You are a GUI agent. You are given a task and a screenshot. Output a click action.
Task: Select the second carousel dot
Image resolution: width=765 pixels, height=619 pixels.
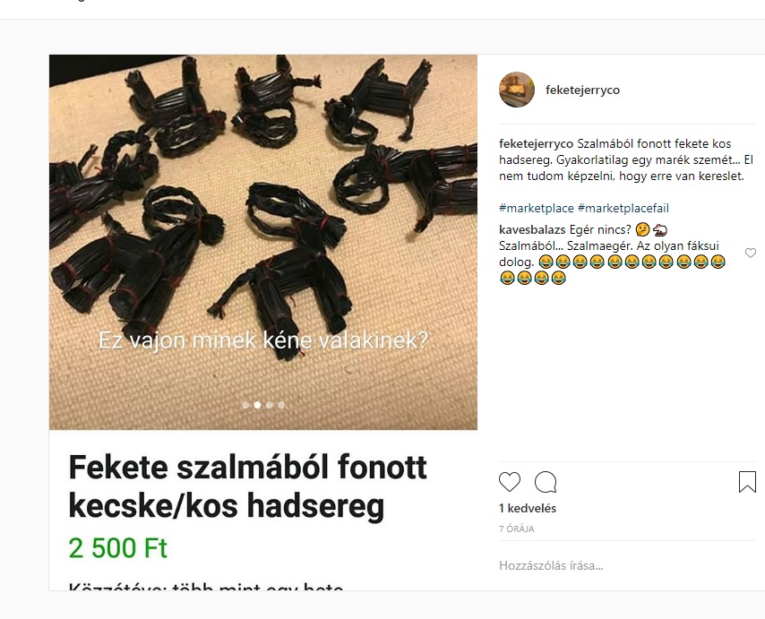point(257,405)
